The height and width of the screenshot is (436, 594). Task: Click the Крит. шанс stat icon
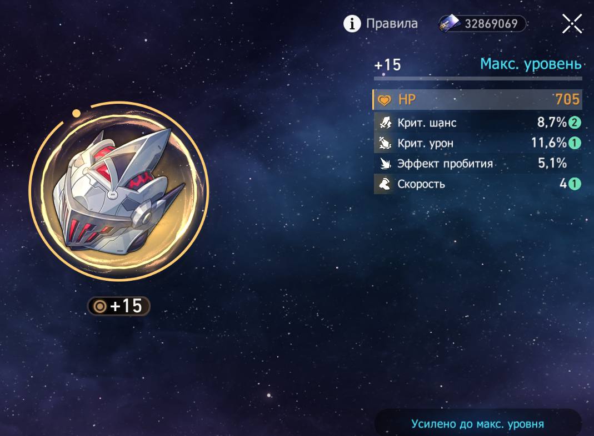coord(385,123)
